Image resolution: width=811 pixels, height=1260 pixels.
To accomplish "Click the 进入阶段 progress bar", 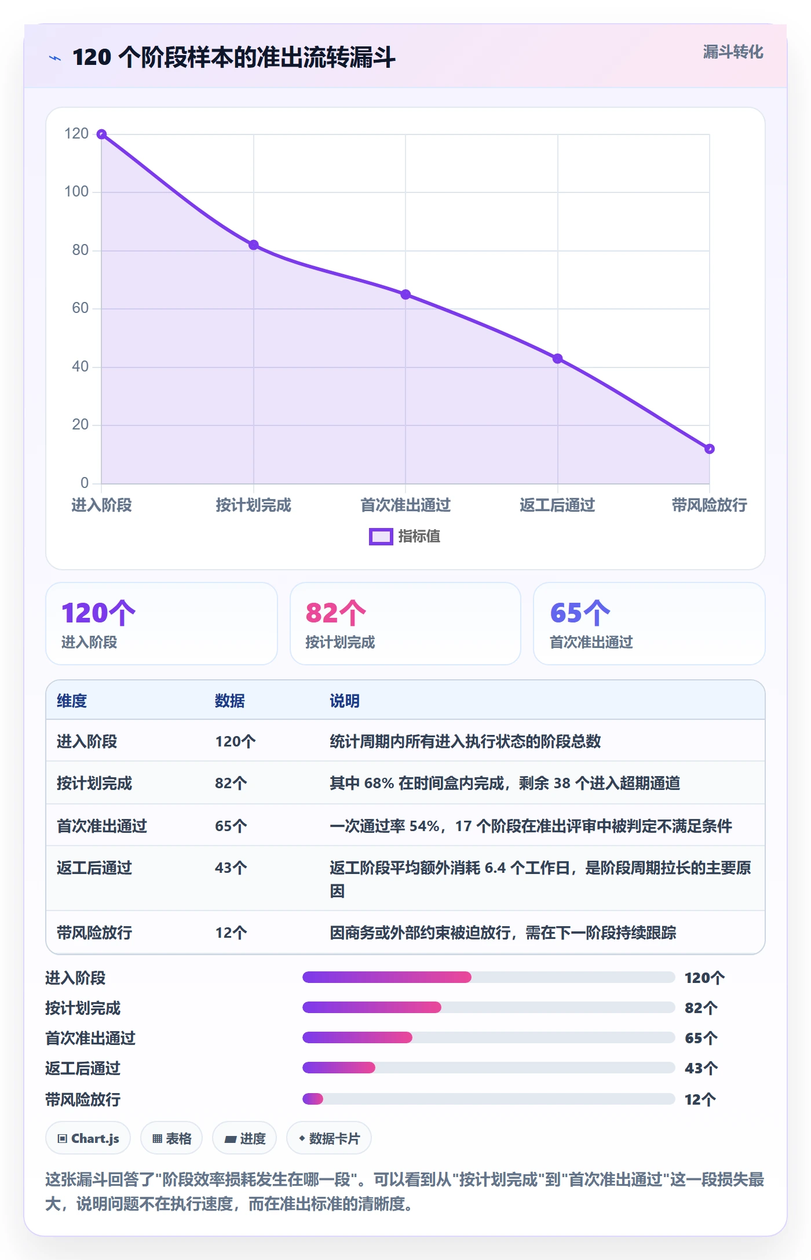I will point(488,977).
